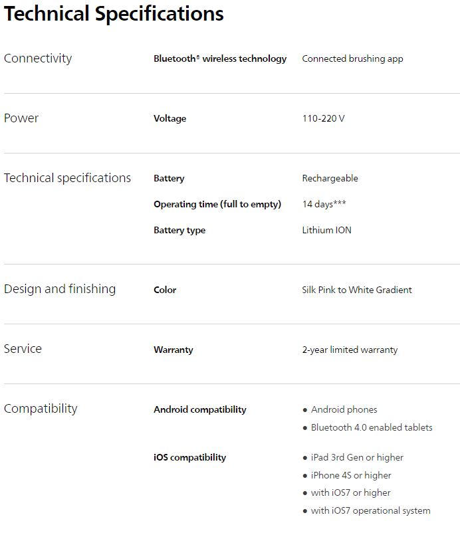Select the Design and finishing section label

pos(60,289)
